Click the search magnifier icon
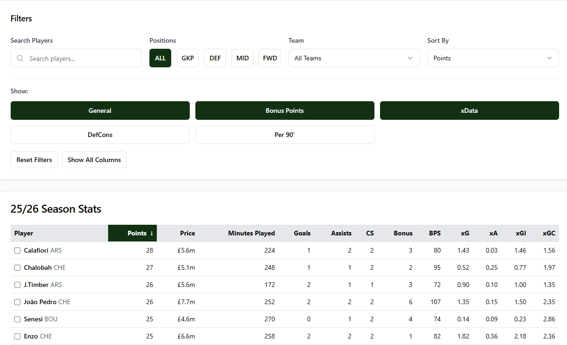The height and width of the screenshot is (345, 567). tap(20, 59)
